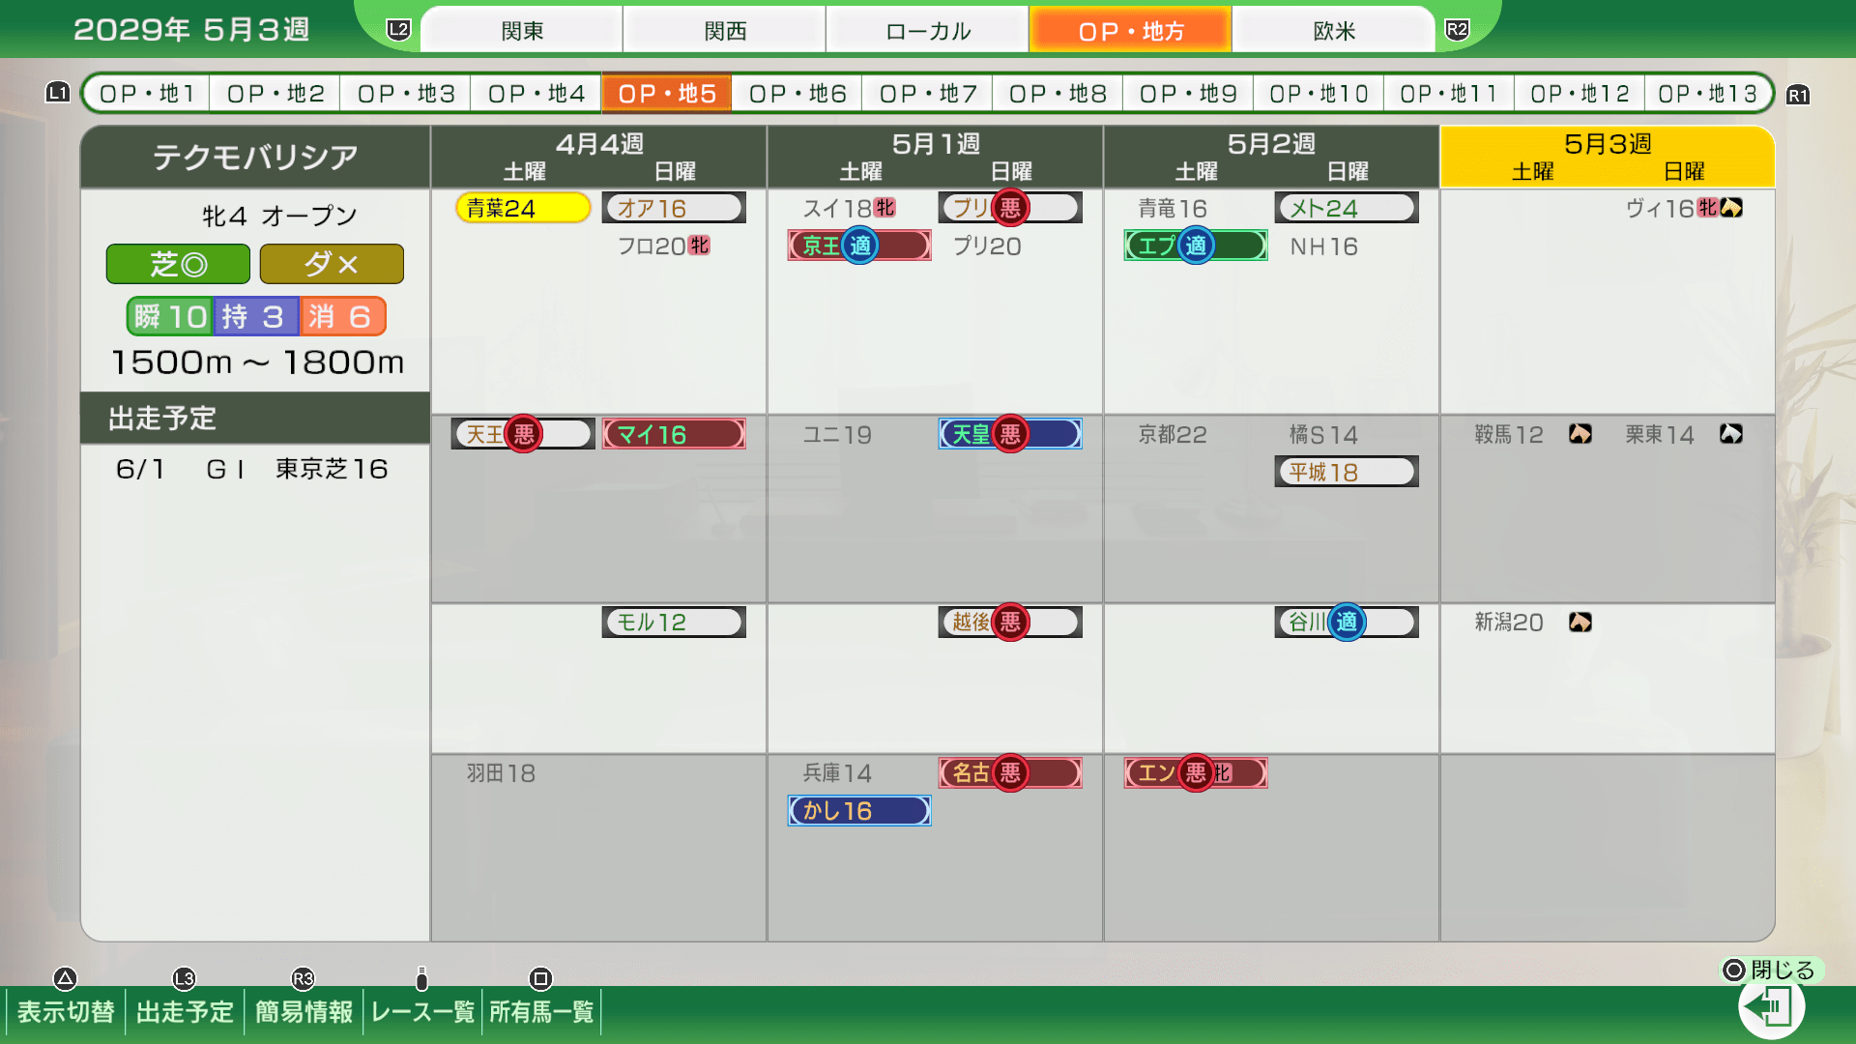
Task: Click the R2 next category icon
Action: 1457,30
